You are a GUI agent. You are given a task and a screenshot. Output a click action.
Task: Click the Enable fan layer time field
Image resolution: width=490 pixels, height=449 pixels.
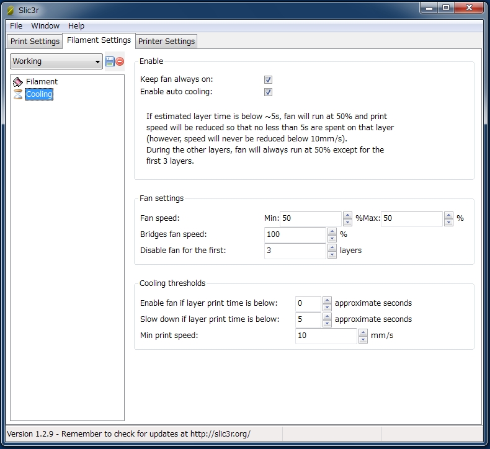[308, 303]
